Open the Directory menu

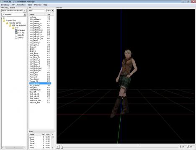point(5,5)
